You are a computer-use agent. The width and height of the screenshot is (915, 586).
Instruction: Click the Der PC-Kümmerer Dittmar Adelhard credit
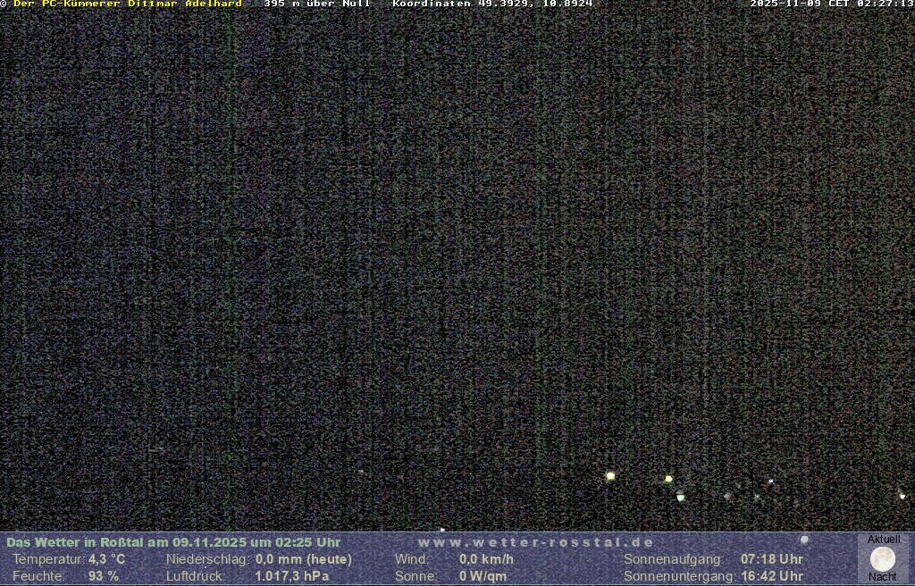127,4
